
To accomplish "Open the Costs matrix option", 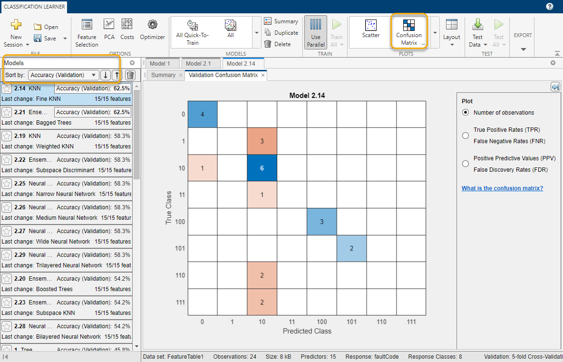I will (127, 30).
